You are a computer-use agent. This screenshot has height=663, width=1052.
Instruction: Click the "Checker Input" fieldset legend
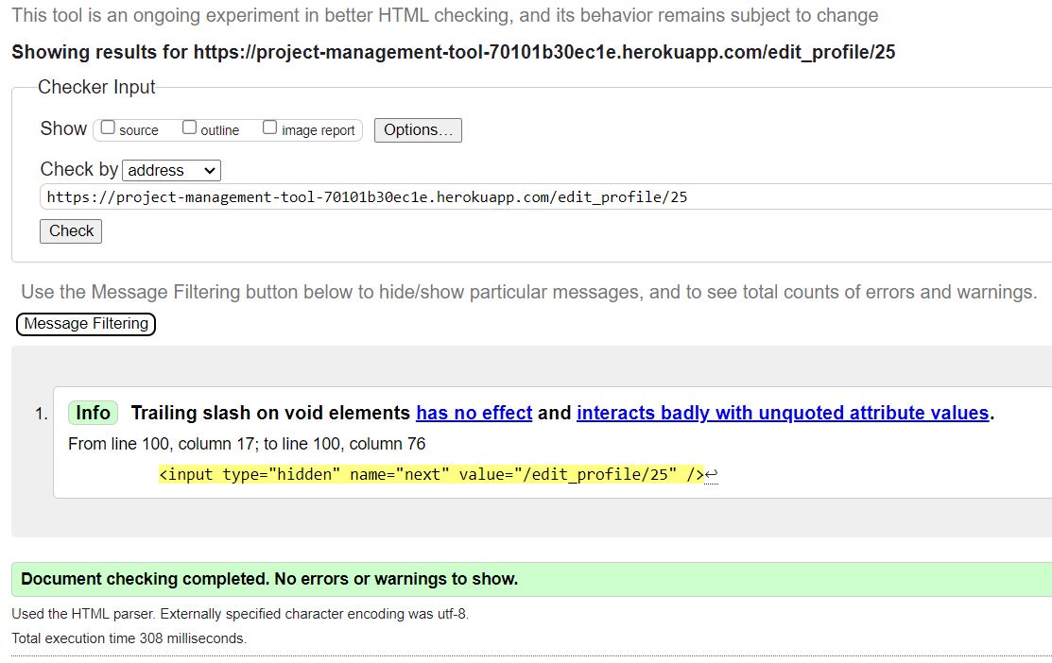click(95, 87)
